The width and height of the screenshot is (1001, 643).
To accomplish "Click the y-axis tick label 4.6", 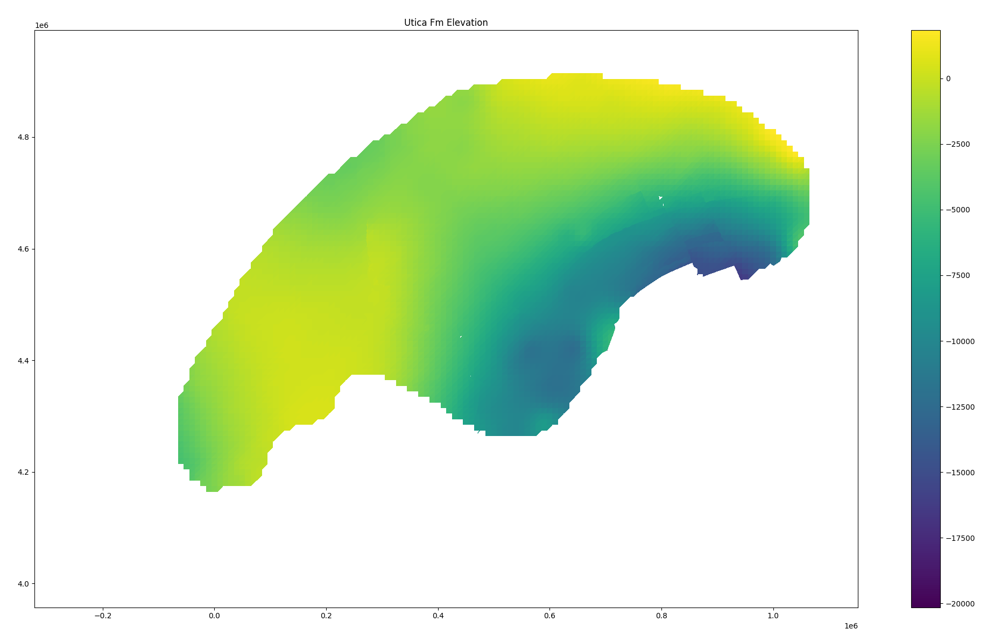I will [23, 249].
